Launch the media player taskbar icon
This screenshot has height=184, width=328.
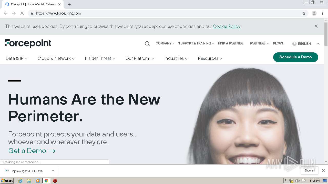click(38, 181)
